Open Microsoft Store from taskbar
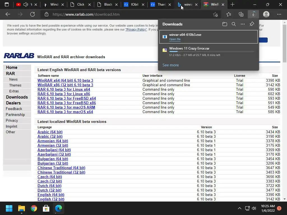 pos(46,208)
